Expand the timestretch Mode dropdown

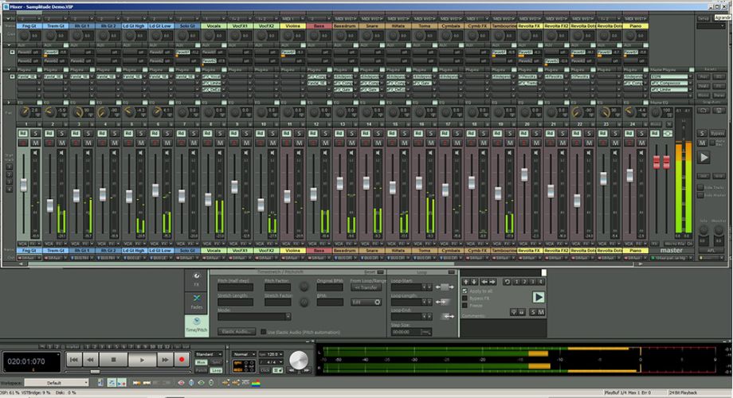click(254, 316)
